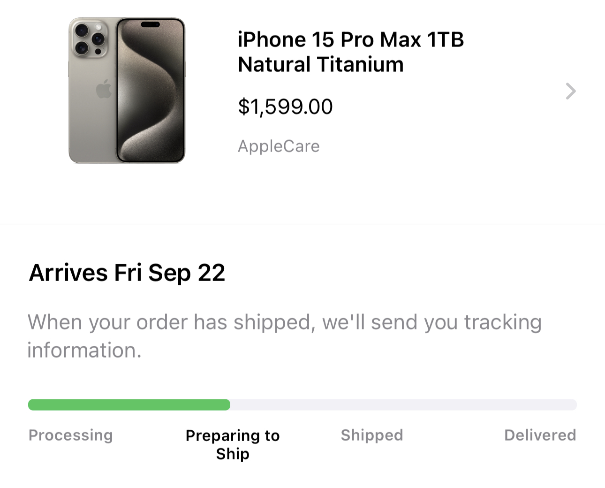
Task: Select the Preparing to Ship status step
Action: click(x=233, y=444)
